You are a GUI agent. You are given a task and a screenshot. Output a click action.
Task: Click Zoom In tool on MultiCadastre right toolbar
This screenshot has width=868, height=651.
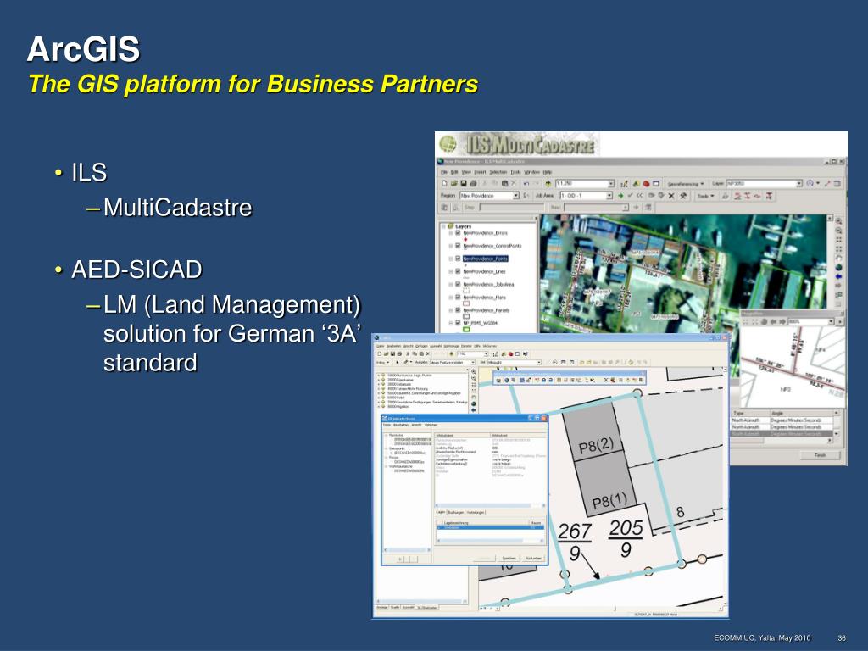pyautogui.click(x=838, y=221)
